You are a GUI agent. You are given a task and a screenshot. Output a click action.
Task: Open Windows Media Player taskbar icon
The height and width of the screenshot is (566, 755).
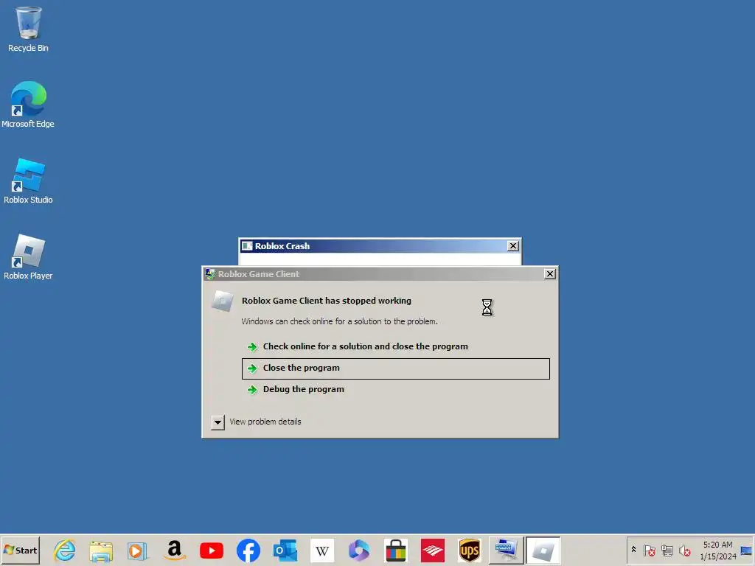pyautogui.click(x=136, y=551)
